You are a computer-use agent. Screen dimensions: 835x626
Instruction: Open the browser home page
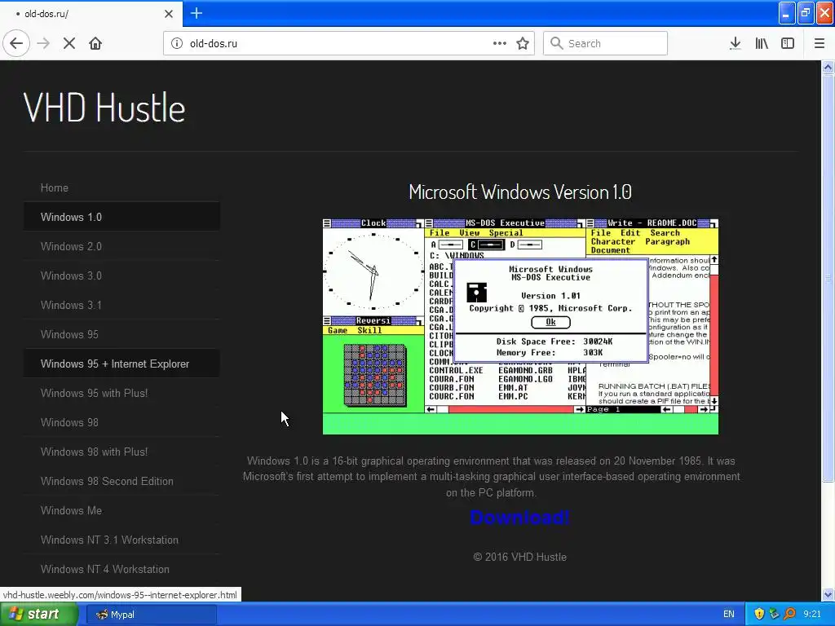(95, 44)
